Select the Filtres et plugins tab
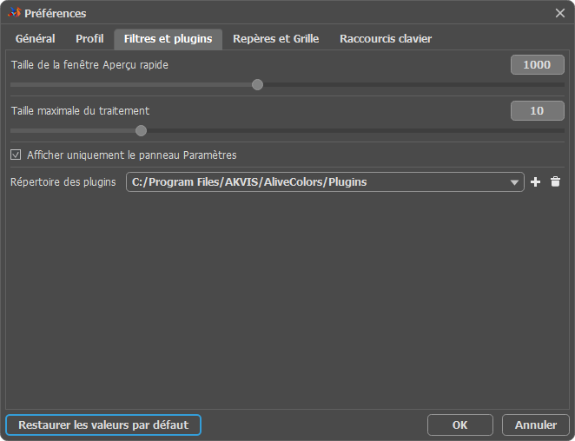The image size is (575, 441). click(x=168, y=39)
